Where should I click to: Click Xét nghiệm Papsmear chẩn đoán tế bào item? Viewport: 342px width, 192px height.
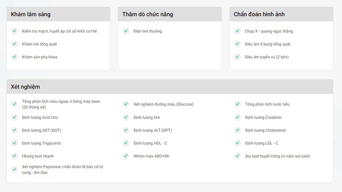[x=62, y=170]
